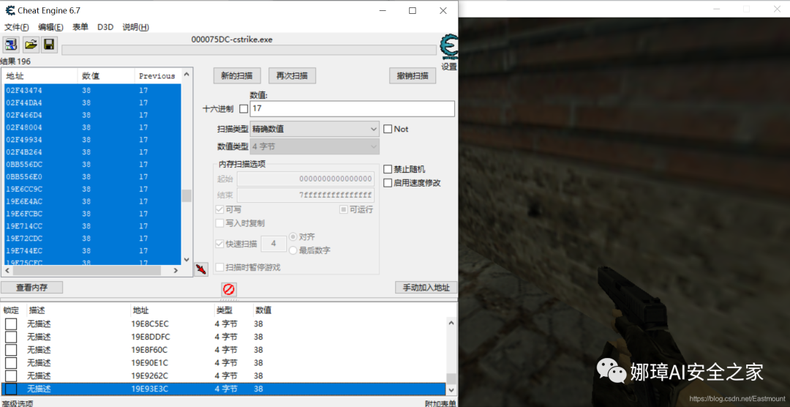Toggle lock checkbox for address 19E8C5EC

(x=10, y=324)
